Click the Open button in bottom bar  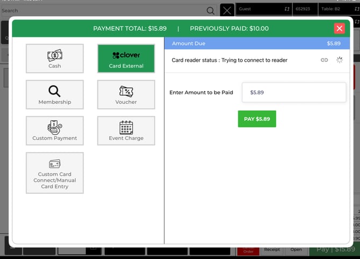pyautogui.click(x=297, y=250)
